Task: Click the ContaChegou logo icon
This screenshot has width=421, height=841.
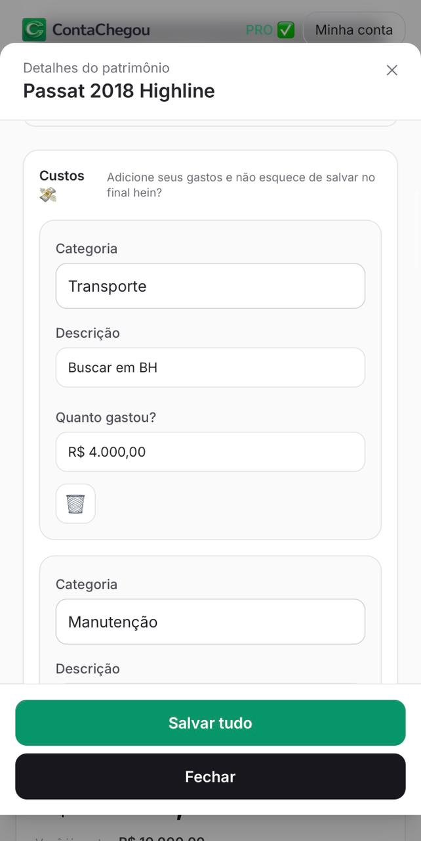Action: click(x=32, y=30)
